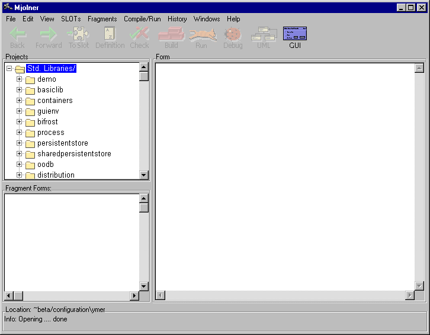Screen dimensions: 430x335
Task: Expand the demo folder node
Action: (x=20, y=79)
